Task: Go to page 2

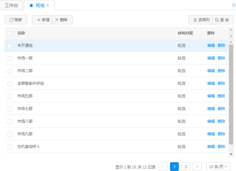Action: (x=186, y=167)
